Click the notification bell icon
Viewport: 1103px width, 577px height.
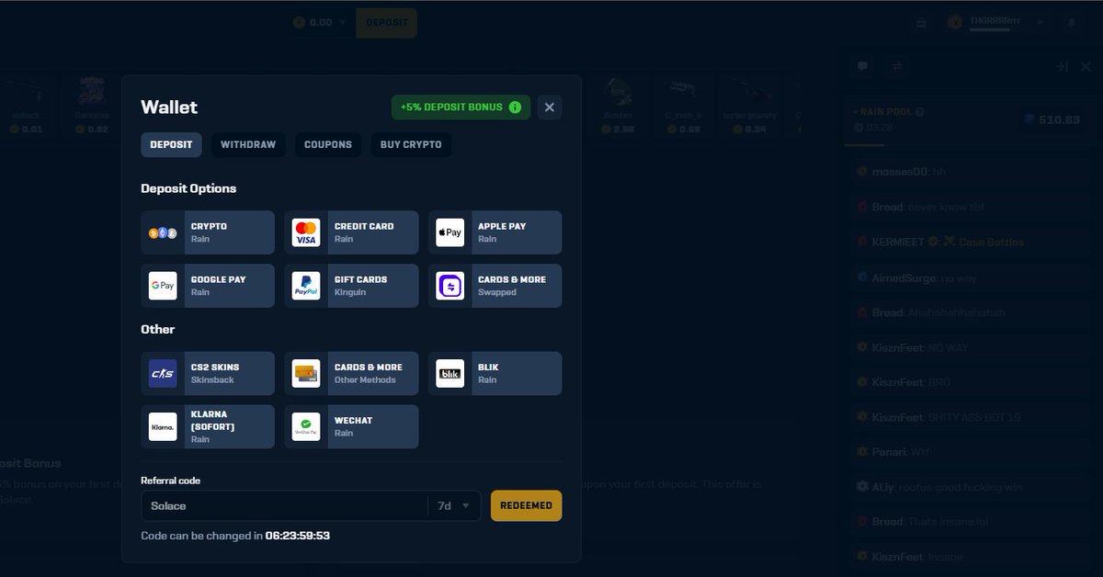coord(1071,23)
